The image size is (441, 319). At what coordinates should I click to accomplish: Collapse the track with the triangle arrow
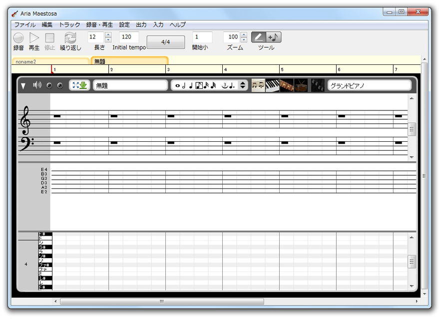pyautogui.click(x=23, y=86)
